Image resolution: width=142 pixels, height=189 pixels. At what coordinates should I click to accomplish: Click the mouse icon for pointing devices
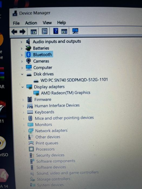[x=30, y=118]
